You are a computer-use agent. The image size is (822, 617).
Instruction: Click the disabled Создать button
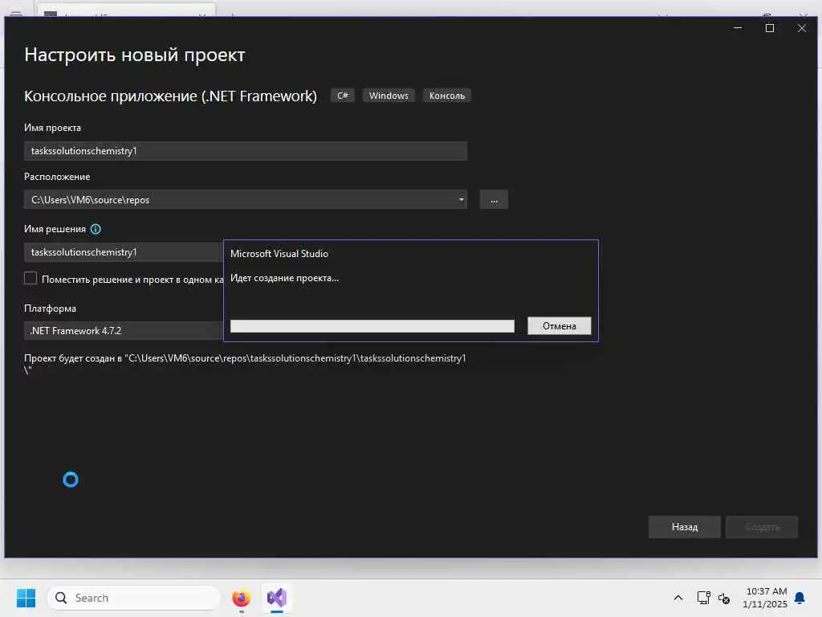(x=762, y=527)
